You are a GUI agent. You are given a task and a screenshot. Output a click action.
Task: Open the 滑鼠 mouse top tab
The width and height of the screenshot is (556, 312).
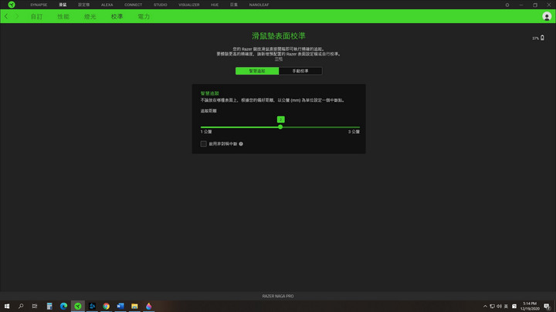tap(63, 5)
